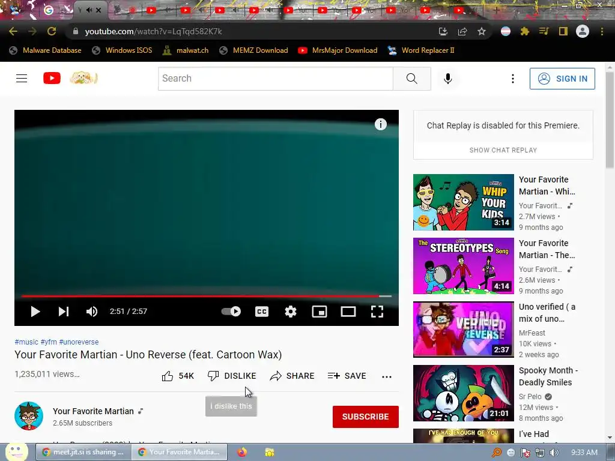Open the media control icon in the toolbar
The width and height of the screenshot is (615, 461).
click(544, 31)
